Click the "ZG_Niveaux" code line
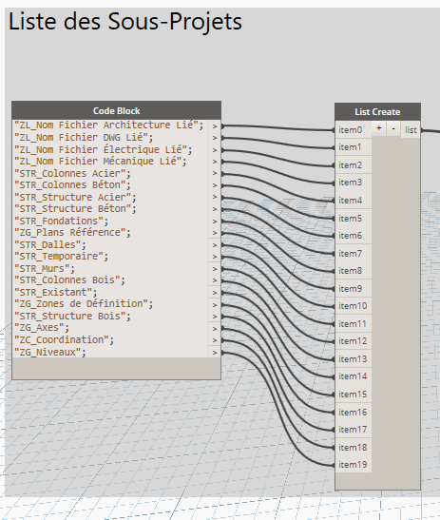 click(x=50, y=352)
